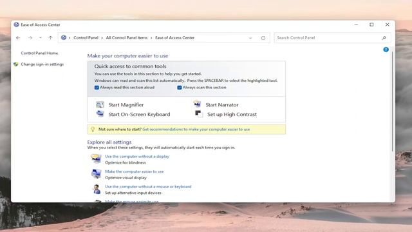
Task: Maximize the Ease of Access Center window
Action: point(371,24)
